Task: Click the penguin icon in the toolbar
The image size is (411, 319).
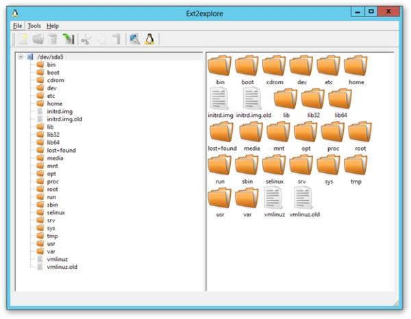Action: point(149,39)
